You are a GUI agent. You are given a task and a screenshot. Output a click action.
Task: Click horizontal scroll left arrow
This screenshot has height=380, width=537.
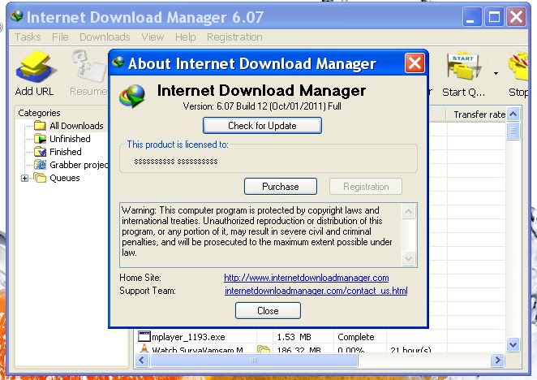coord(142,361)
